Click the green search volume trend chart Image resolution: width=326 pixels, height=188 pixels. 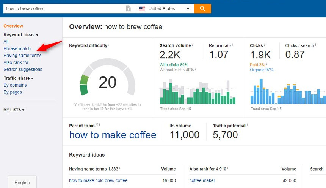click(197, 91)
